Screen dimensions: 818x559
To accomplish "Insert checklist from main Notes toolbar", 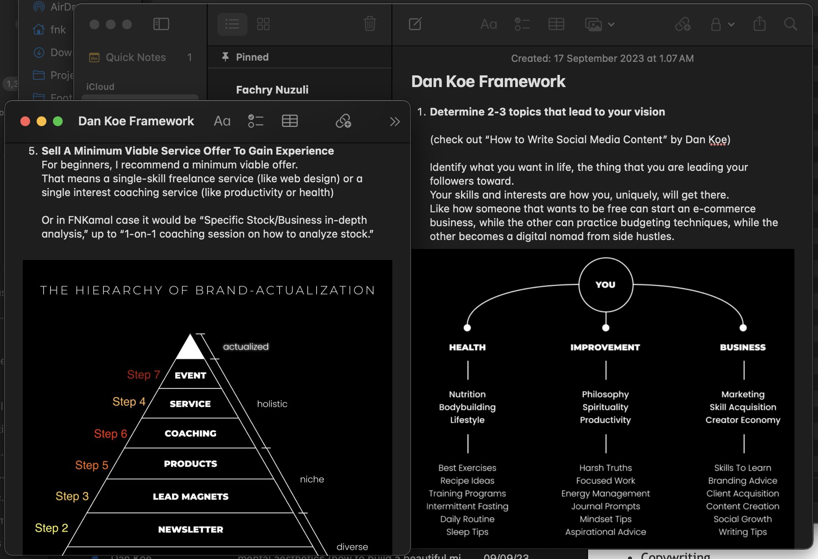I will (522, 24).
